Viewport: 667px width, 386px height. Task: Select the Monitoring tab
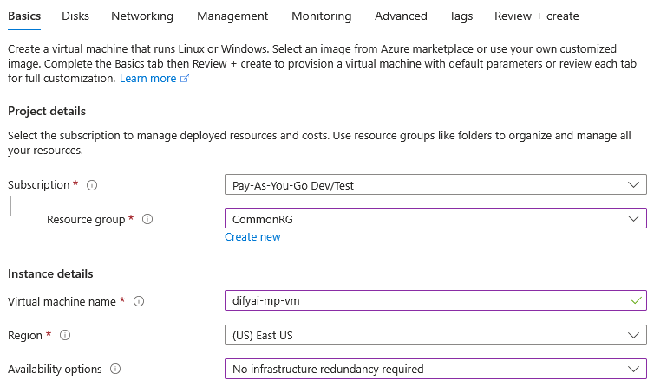(321, 16)
